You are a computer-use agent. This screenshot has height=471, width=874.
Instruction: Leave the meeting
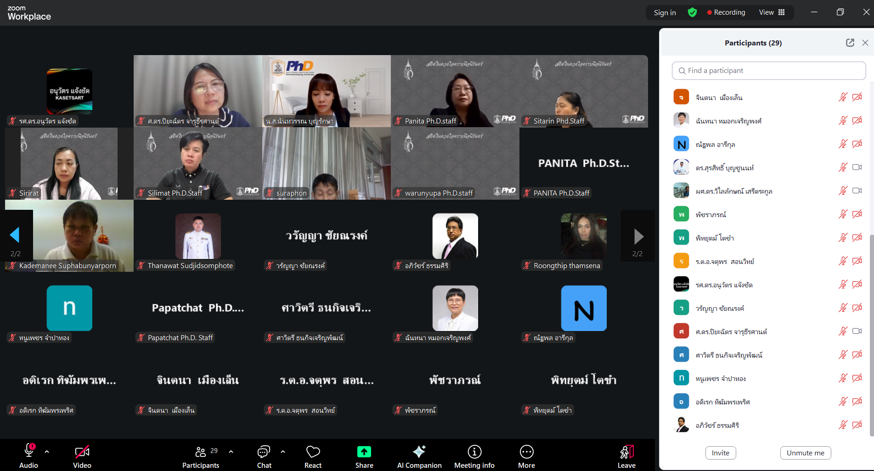[x=626, y=456]
